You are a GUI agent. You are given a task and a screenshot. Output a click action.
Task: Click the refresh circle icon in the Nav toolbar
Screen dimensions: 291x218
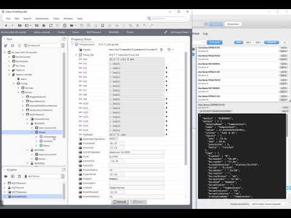(13, 45)
